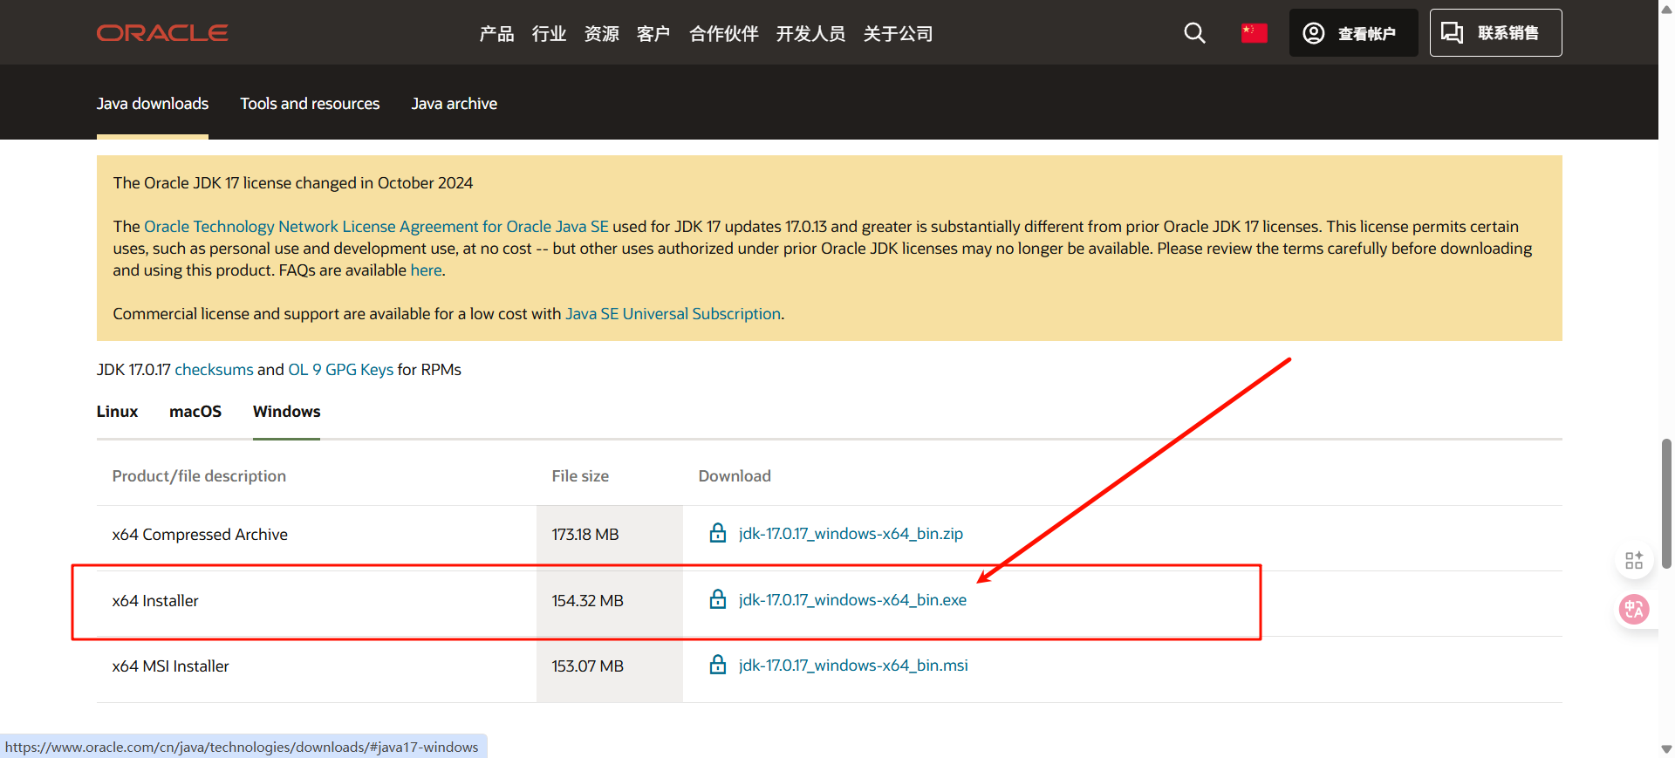Switch to Java archive tab

tap(454, 104)
